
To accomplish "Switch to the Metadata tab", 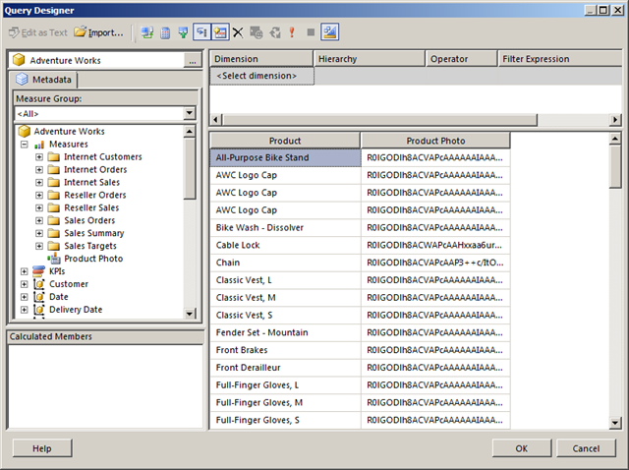I will tap(43, 80).
